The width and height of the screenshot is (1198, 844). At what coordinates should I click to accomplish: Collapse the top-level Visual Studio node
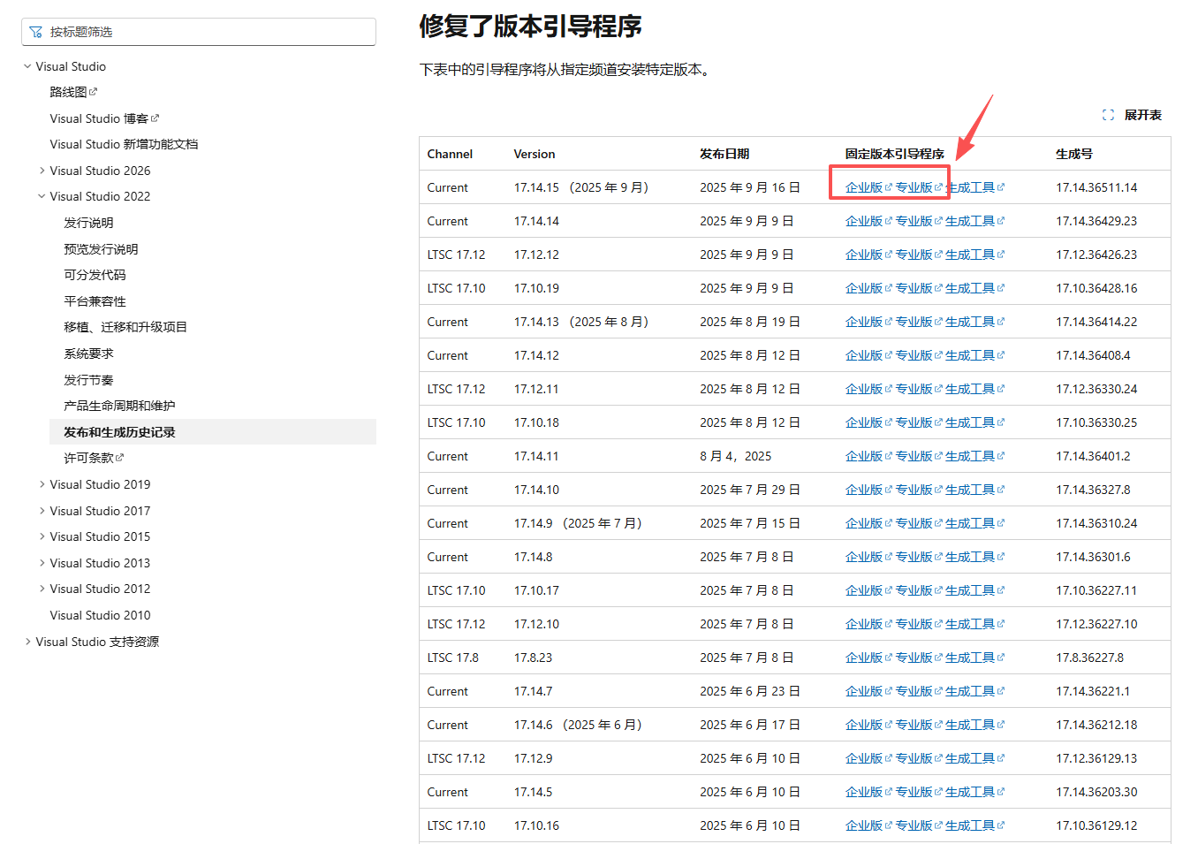(x=27, y=66)
